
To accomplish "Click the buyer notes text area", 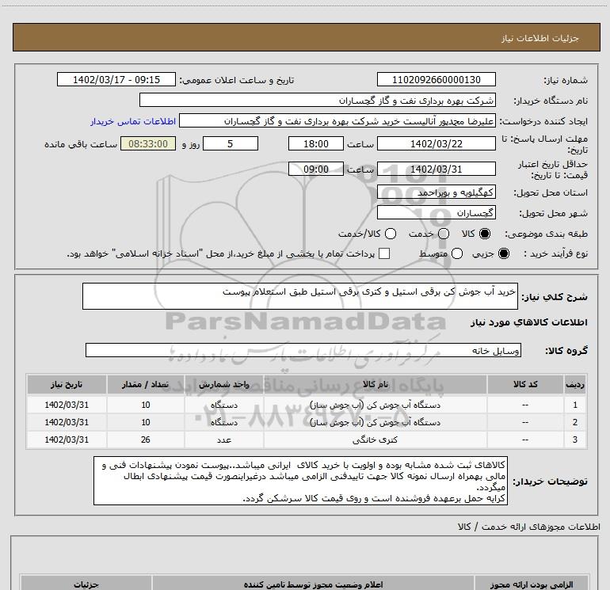I will pyautogui.click(x=300, y=482).
